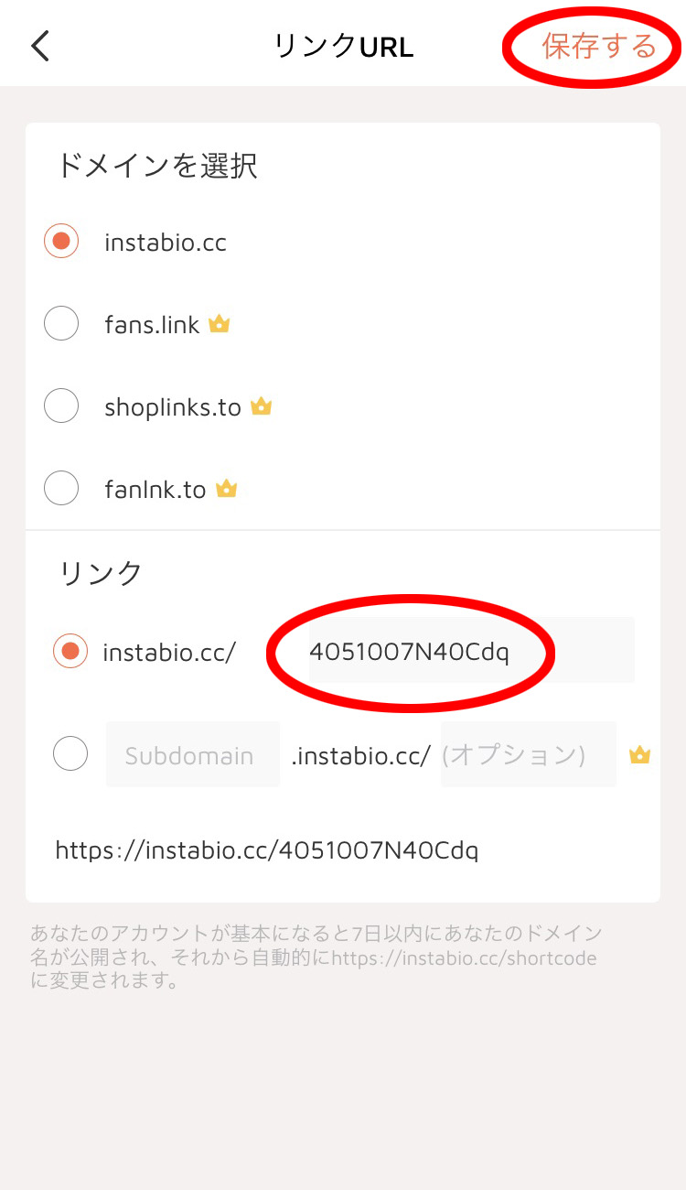The width and height of the screenshot is (686, 1190).
Task: Go back using the left chevron icon
Action: point(40,46)
